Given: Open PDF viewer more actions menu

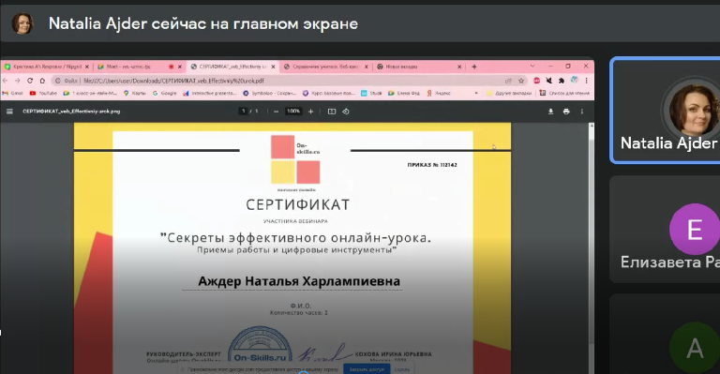Looking at the screenshot, I should click(582, 112).
